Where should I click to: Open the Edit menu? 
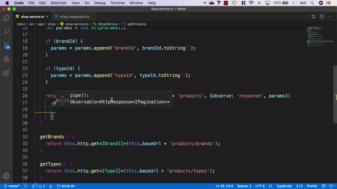42,3
